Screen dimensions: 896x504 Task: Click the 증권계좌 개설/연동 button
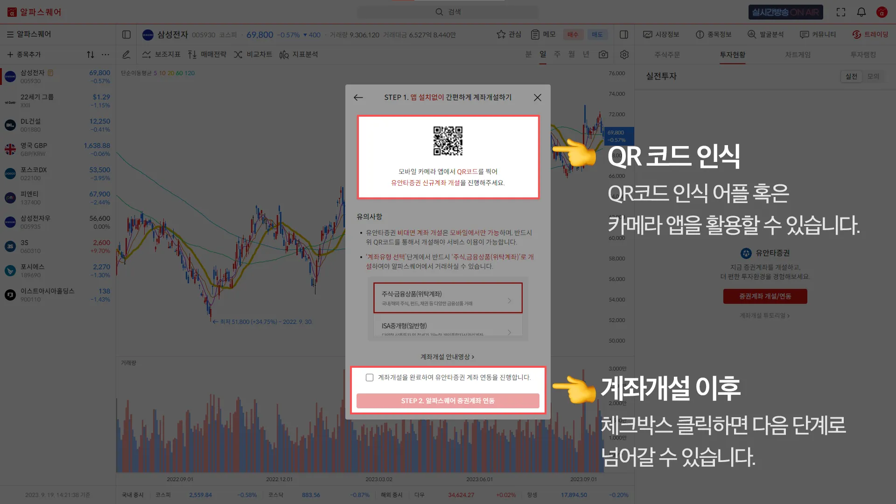765,296
